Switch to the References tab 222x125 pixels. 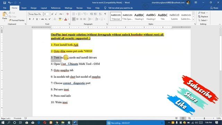tap(55, 8)
